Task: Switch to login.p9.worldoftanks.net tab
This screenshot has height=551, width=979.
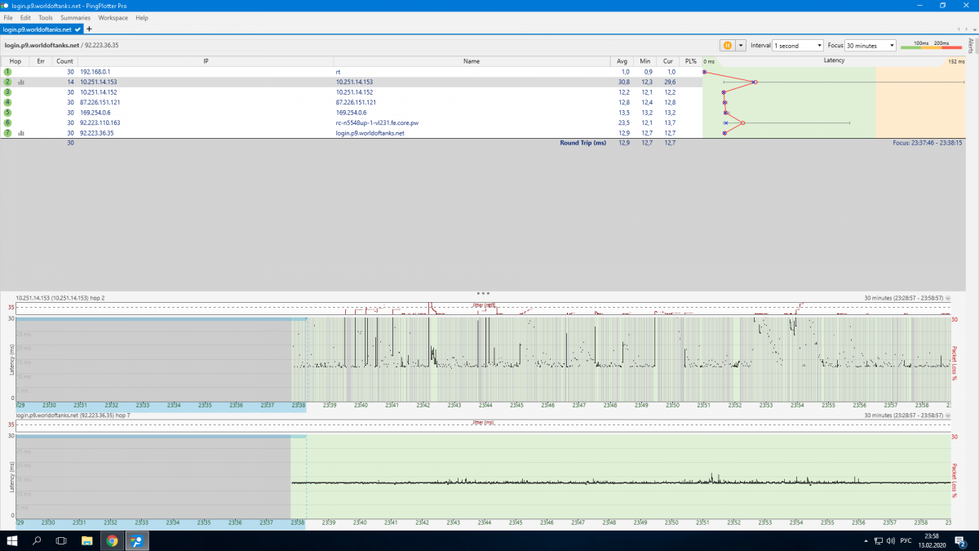Action: pos(38,29)
